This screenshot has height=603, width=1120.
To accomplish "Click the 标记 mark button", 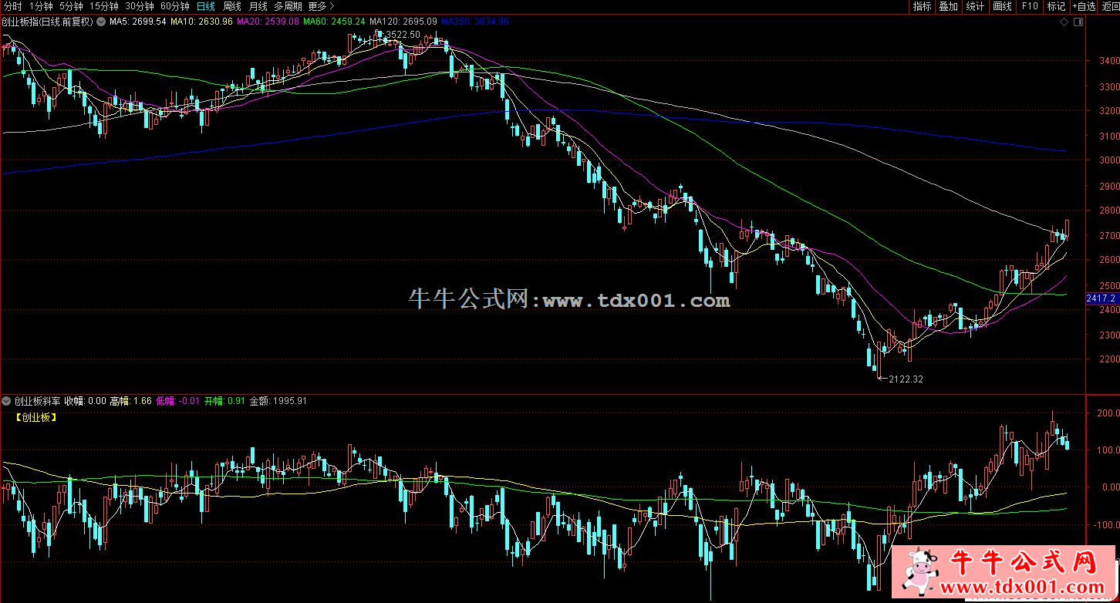I will coord(1056,6).
